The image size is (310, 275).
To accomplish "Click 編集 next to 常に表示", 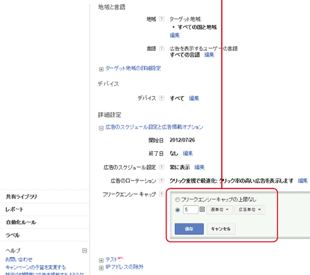I will click(x=199, y=167).
